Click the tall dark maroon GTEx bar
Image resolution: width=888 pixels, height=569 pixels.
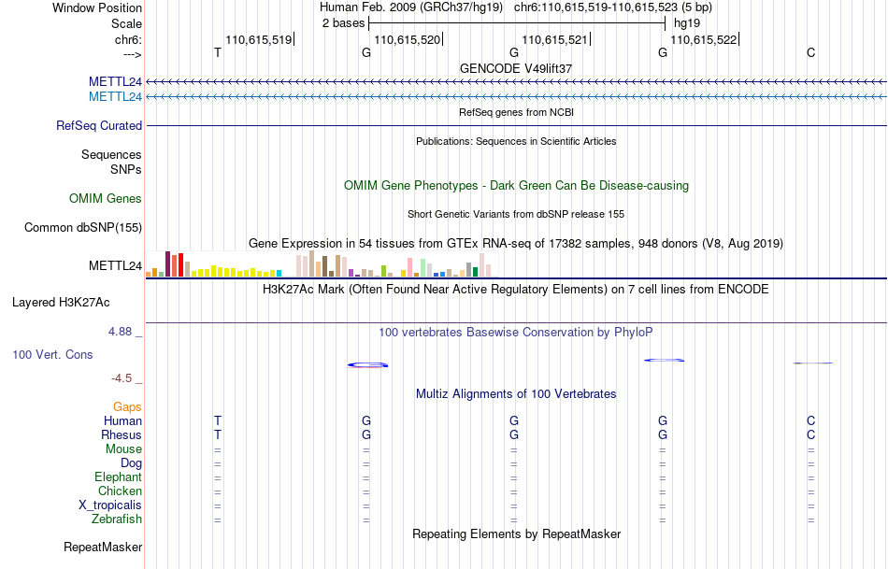point(167,263)
